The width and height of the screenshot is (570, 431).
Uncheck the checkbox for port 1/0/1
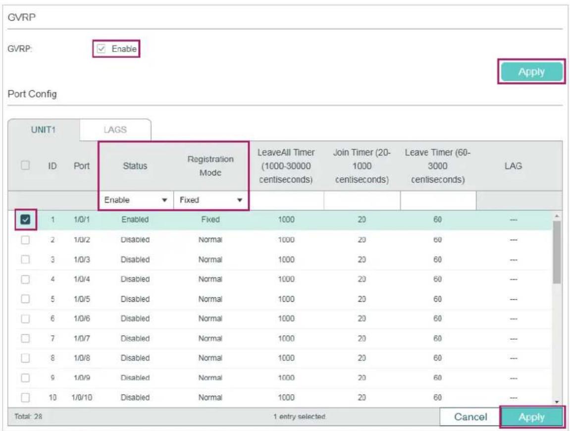[25, 219]
